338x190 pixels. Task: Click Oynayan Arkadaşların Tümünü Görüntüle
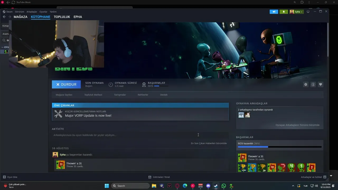(x=297, y=125)
